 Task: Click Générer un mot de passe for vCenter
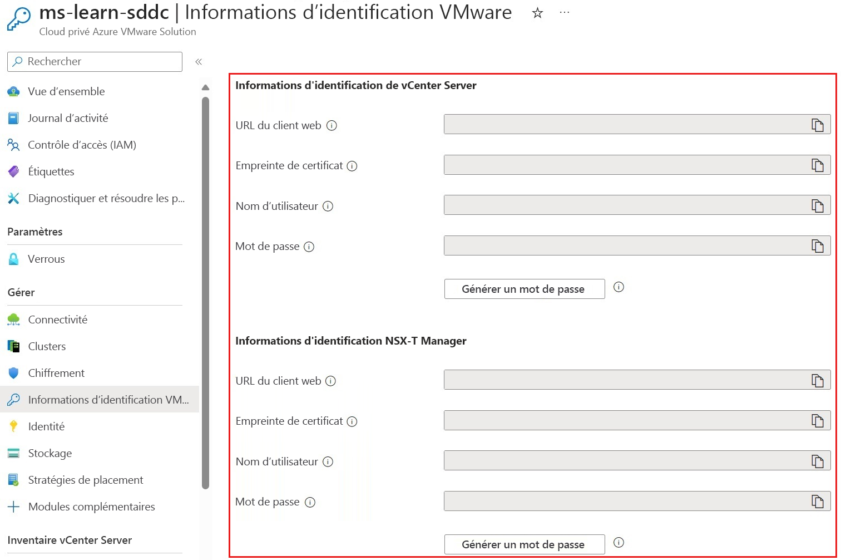tap(523, 289)
